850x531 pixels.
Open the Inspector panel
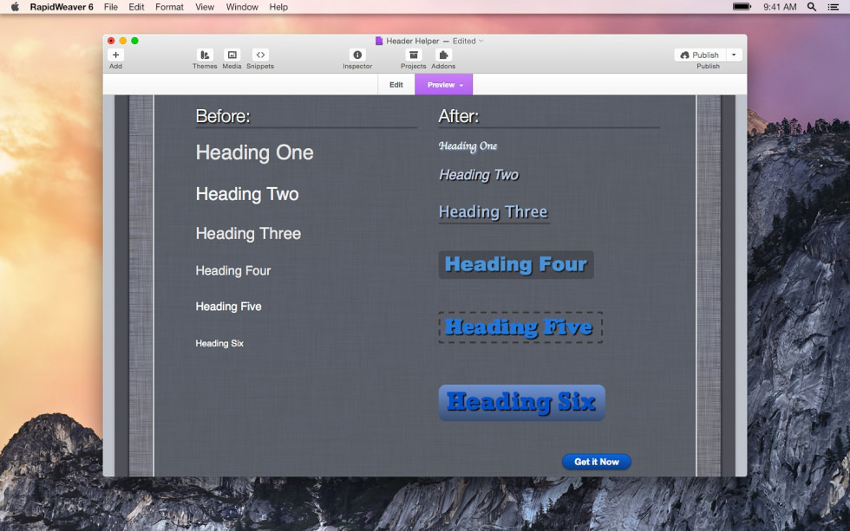pos(357,55)
